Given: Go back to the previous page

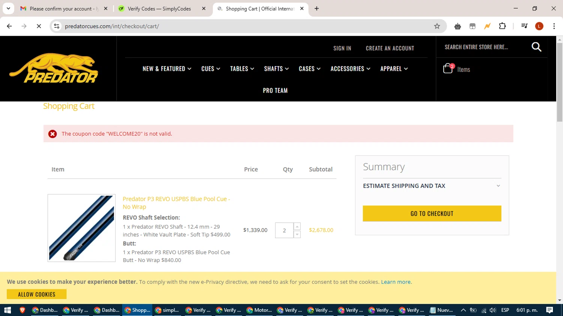Looking at the screenshot, I should (x=9, y=26).
